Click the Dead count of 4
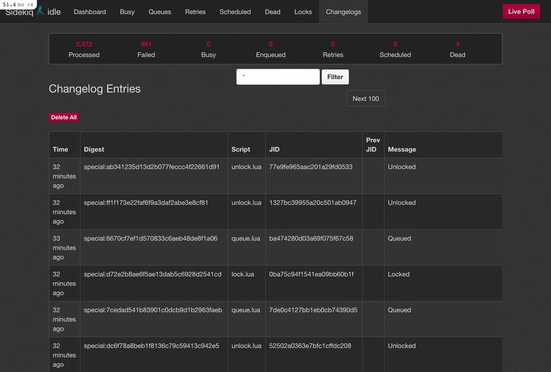551x372 pixels. [x=457, y=49]
